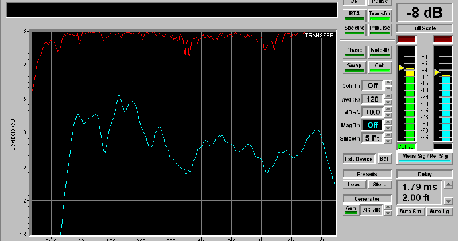This screenshot has height=241, width=459.
Task: Click the Mag Th label
Action: [351, 126]
